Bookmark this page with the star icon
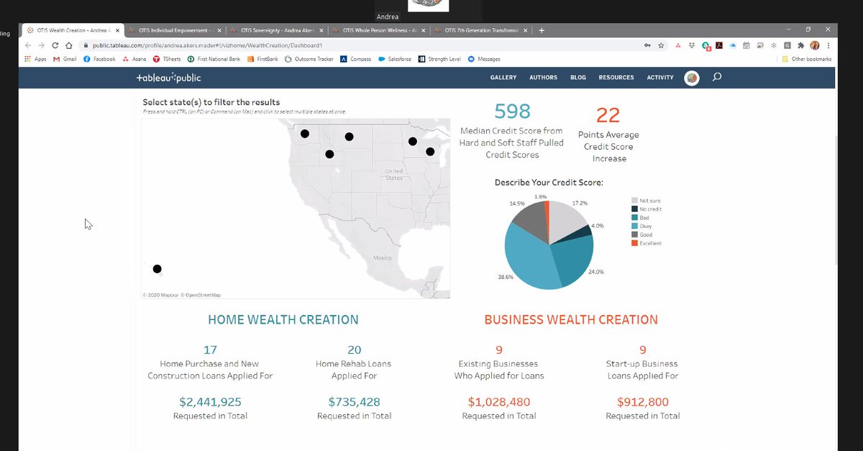Image resolution: width=863 pixels, height=451 pixels. pyautogui.click(x=661, y=45)
